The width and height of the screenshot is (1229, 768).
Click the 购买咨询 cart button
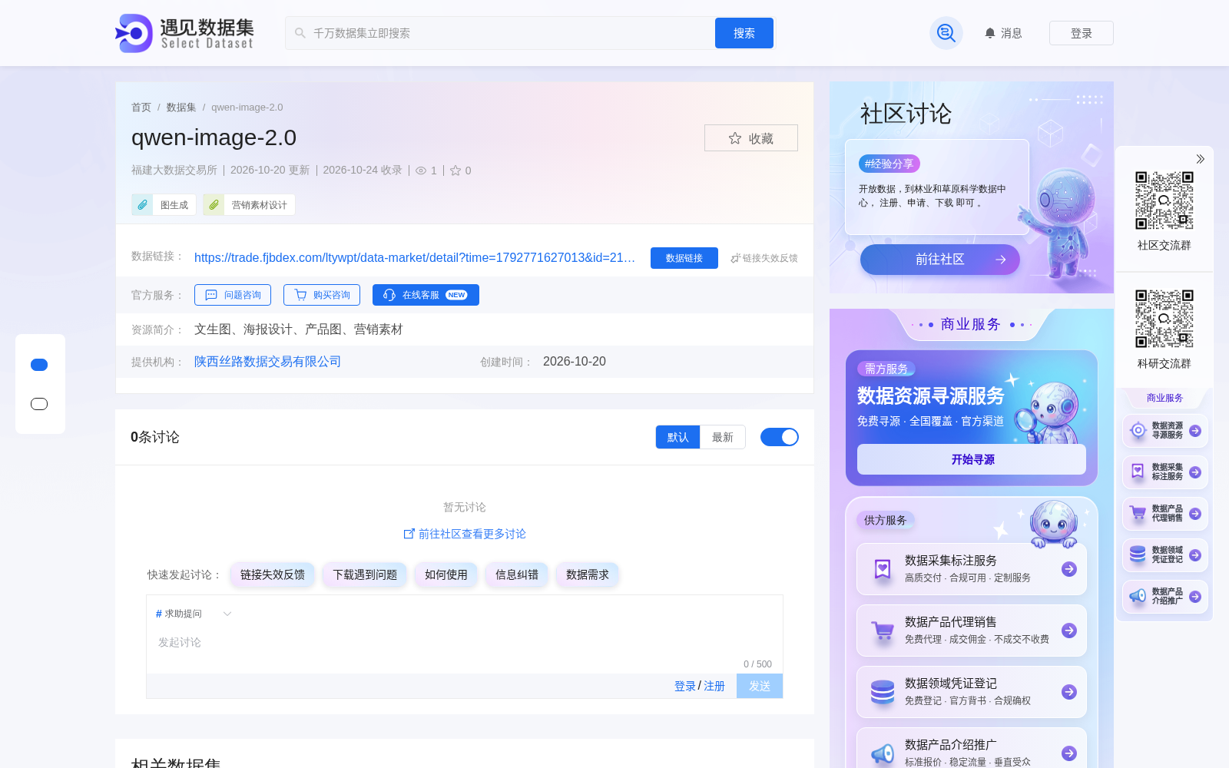click(x=322, y=295)
